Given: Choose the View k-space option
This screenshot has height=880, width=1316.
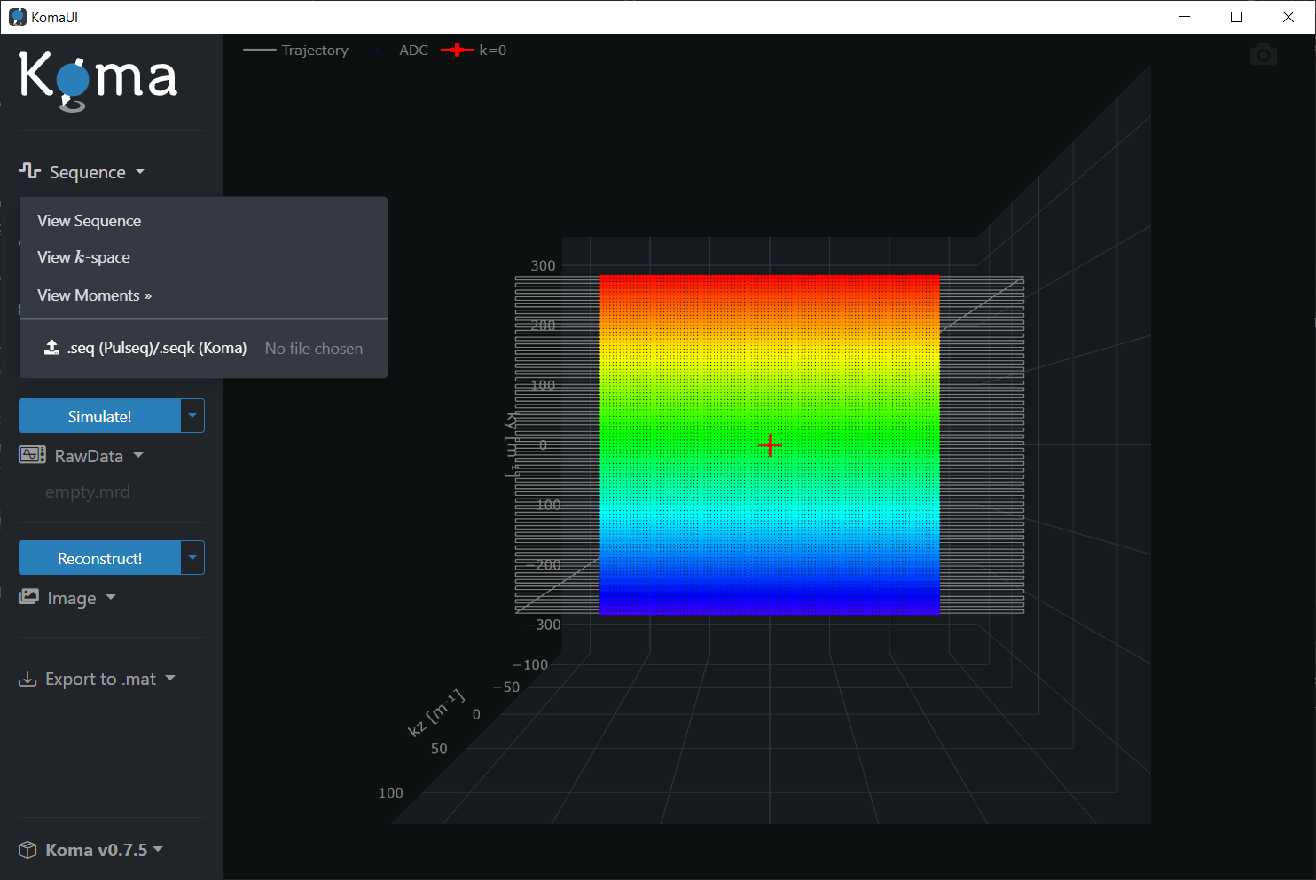Looking at the screenshot, I should [83, 257].
